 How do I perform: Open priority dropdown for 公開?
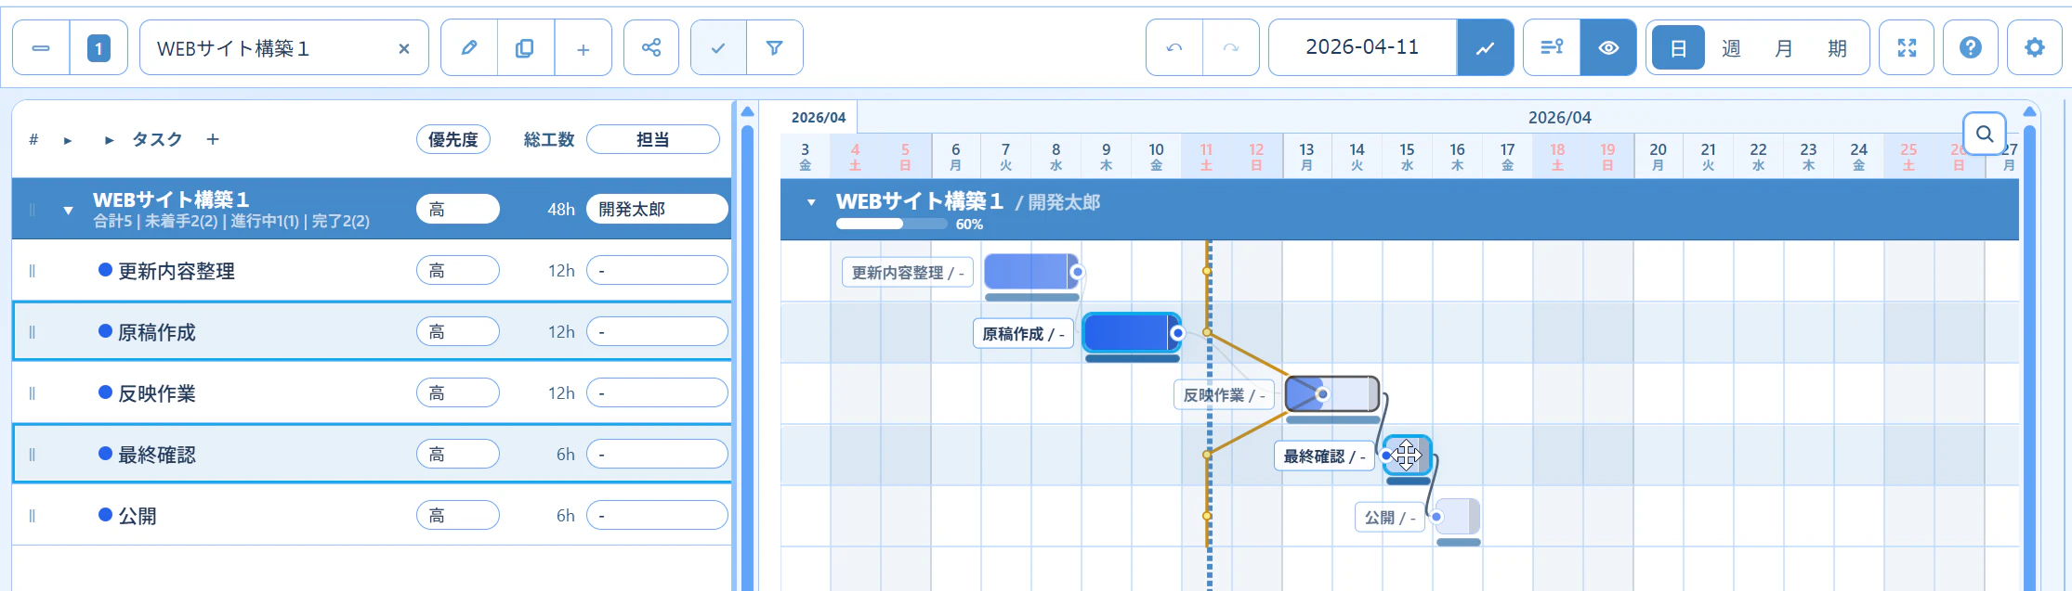tap(458, 515)
